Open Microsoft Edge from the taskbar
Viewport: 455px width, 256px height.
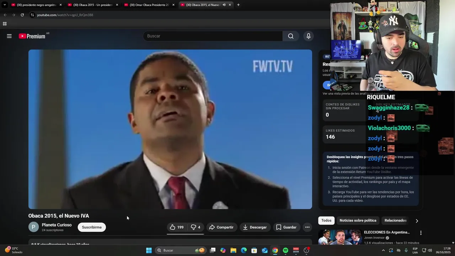tap(244, 250)
